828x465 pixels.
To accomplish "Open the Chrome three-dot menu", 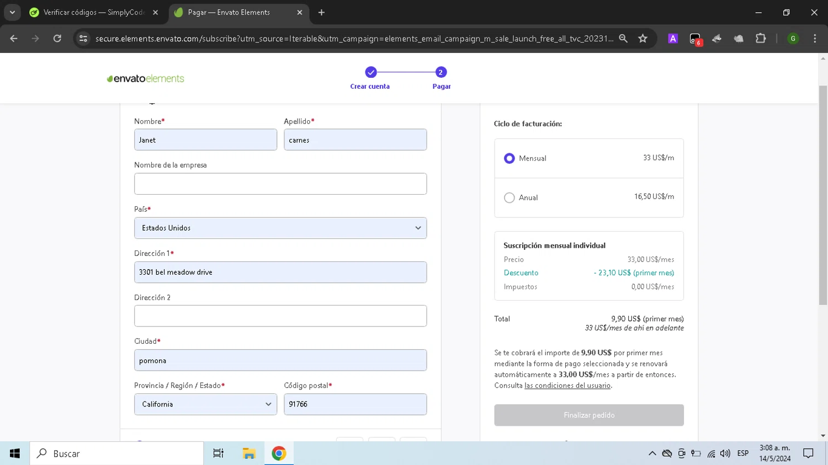I will 815,39.
